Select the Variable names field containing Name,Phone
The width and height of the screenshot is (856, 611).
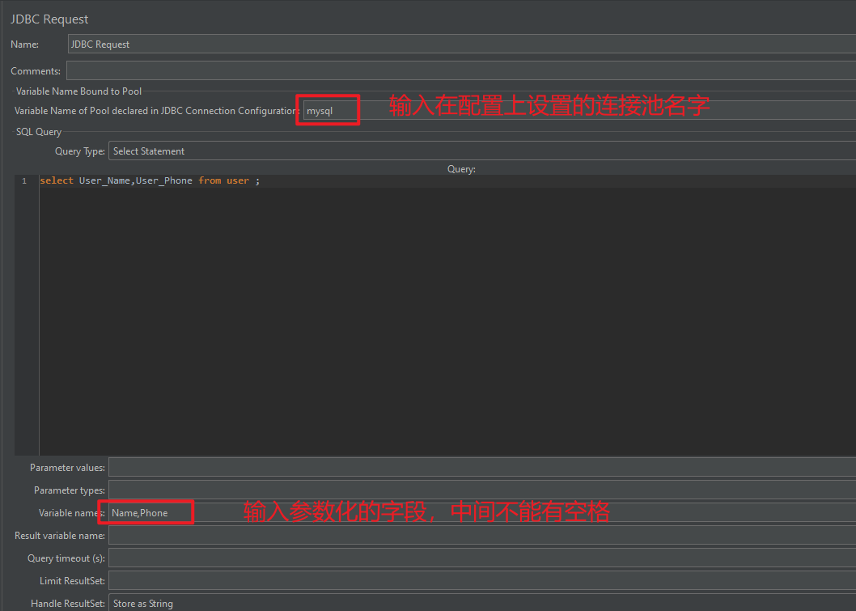click(x=145, y=512)
